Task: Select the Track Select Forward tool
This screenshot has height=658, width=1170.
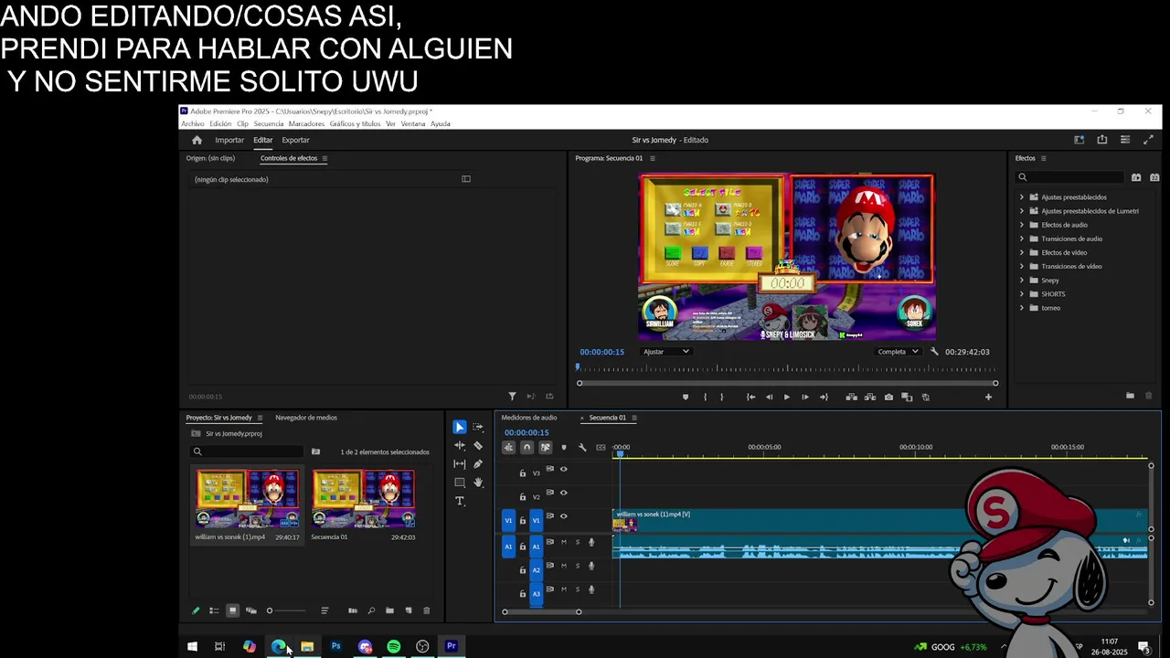Action: (x=478, y=427)
